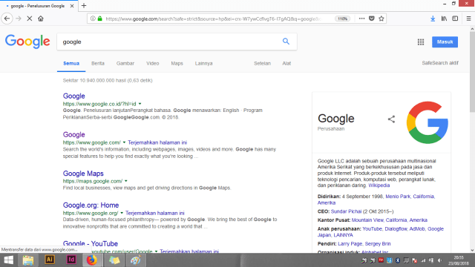The width and height of the screenshot is (475, 267).
Task: Open the Firefox hamburger menu
Action: [x=468, y=19]
